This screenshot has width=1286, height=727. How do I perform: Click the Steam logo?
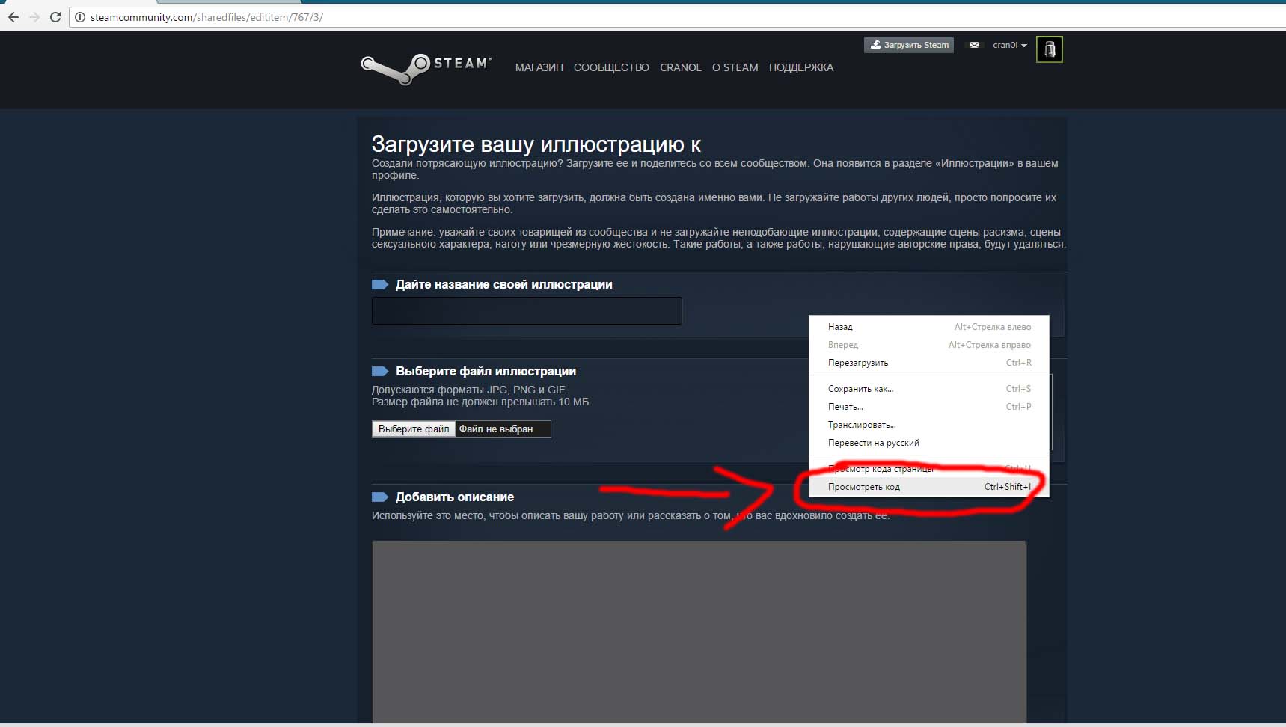coord(426,69)
